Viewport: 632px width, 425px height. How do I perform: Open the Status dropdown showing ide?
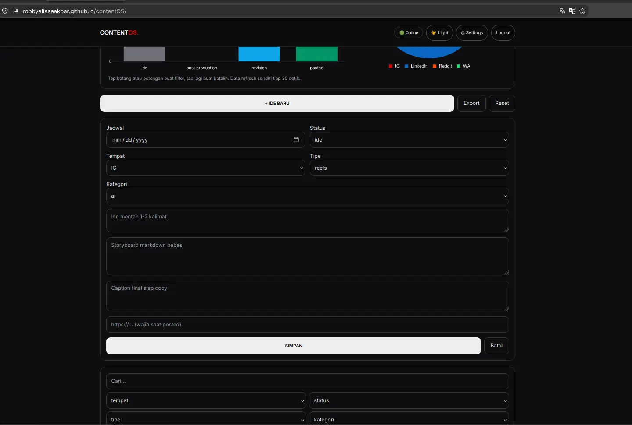409,140
